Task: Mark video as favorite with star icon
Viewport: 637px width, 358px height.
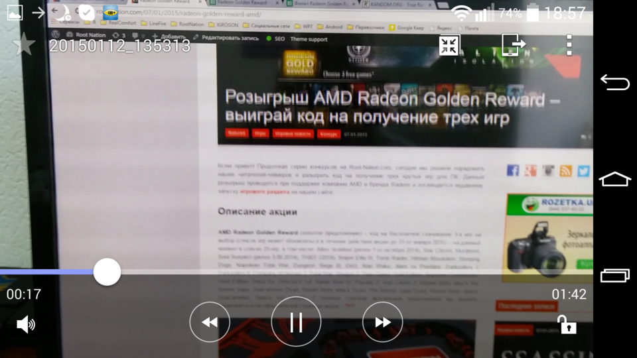Action: (x=24, y=44)
